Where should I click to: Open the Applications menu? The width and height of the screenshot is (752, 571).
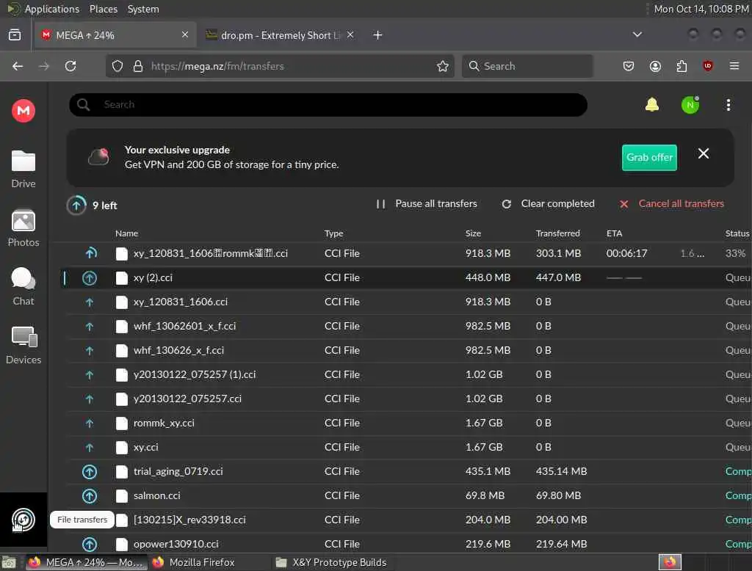click(x=52, y=9)
